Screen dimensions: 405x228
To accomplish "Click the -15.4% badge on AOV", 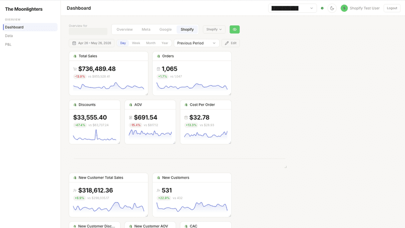I will click(x=135, y=125).
